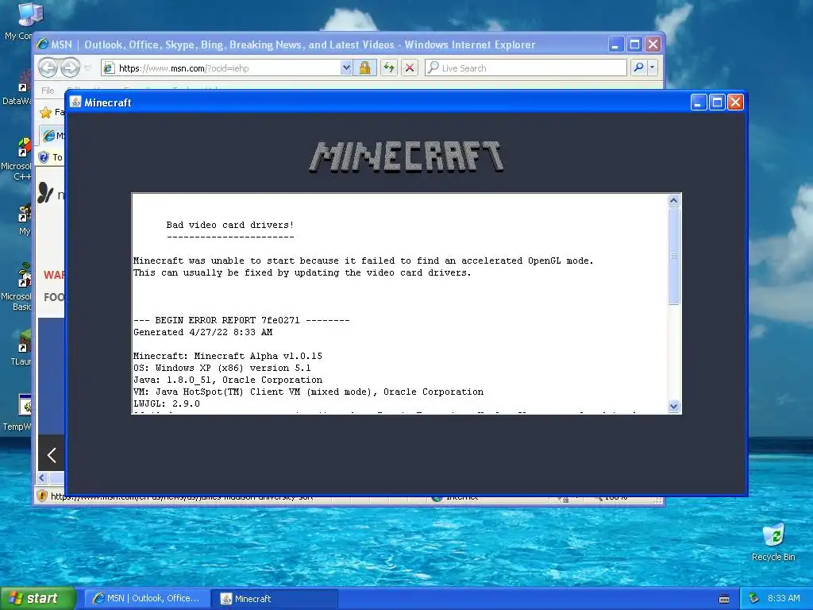Click the Forward arrow in Internet Explorer
This screenshot has width=813, height=610.
70,68
